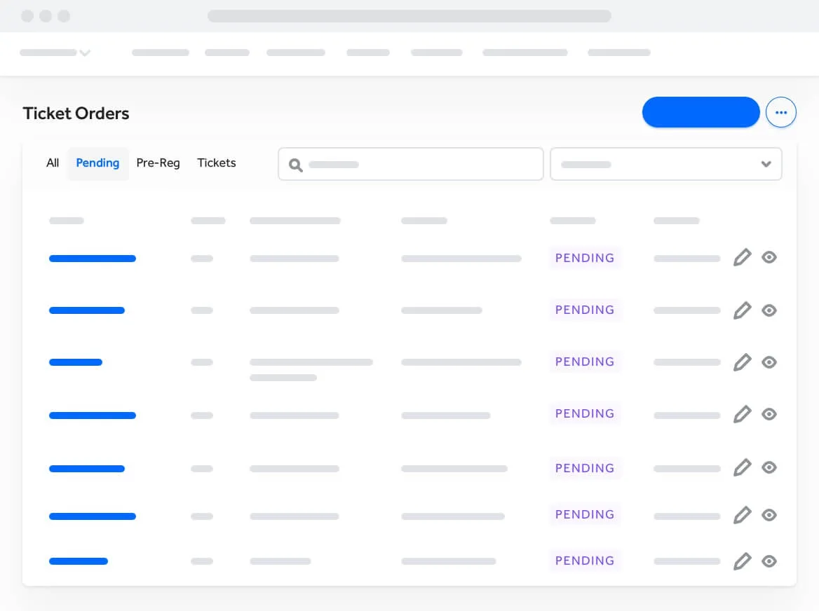This screenshot has height=611, width=819.
Task: Click the edit pencil on the second row
Action: (743, 310)
